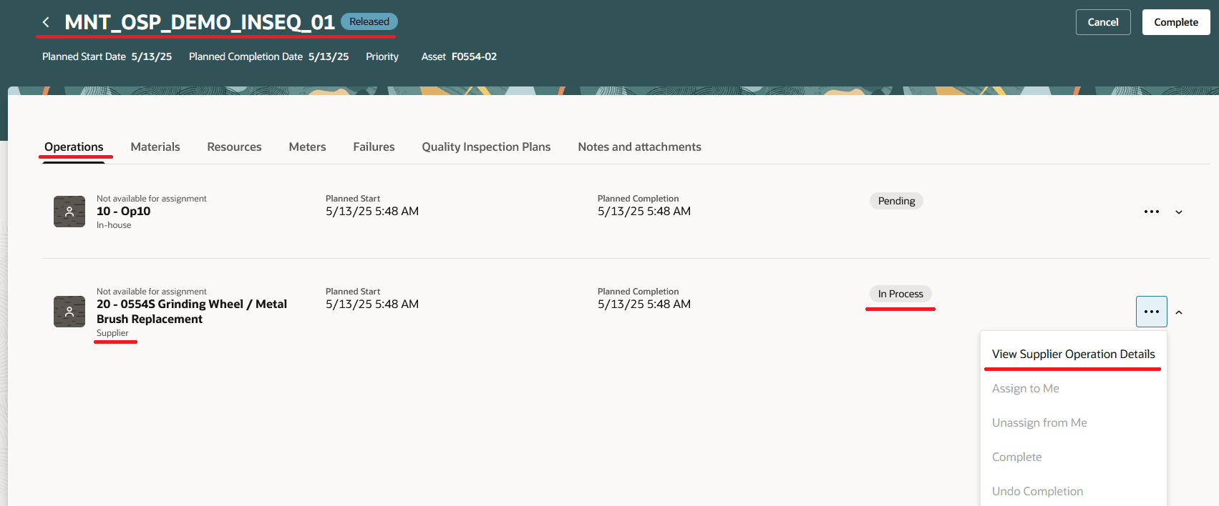Collapse the operation 20 row with the up chevron
Image resolution: width=1219 pixels, height=506 pixels.
point(1179,312)
